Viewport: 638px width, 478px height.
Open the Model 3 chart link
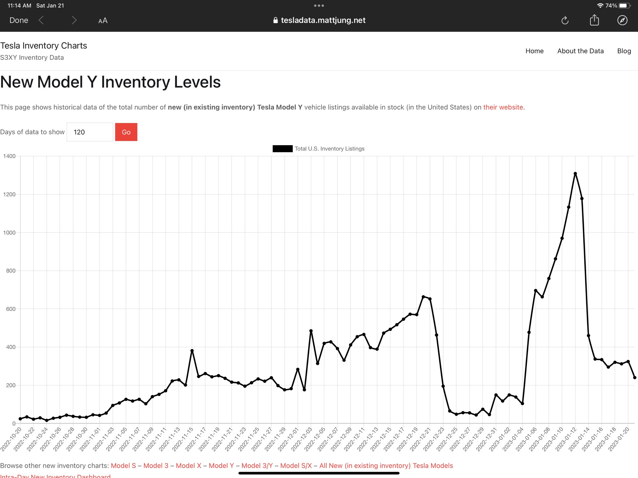coord(156,466)
